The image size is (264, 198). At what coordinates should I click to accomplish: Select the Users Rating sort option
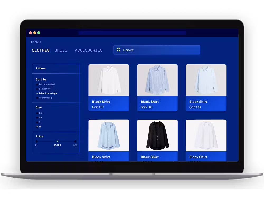tap(44, 98)
